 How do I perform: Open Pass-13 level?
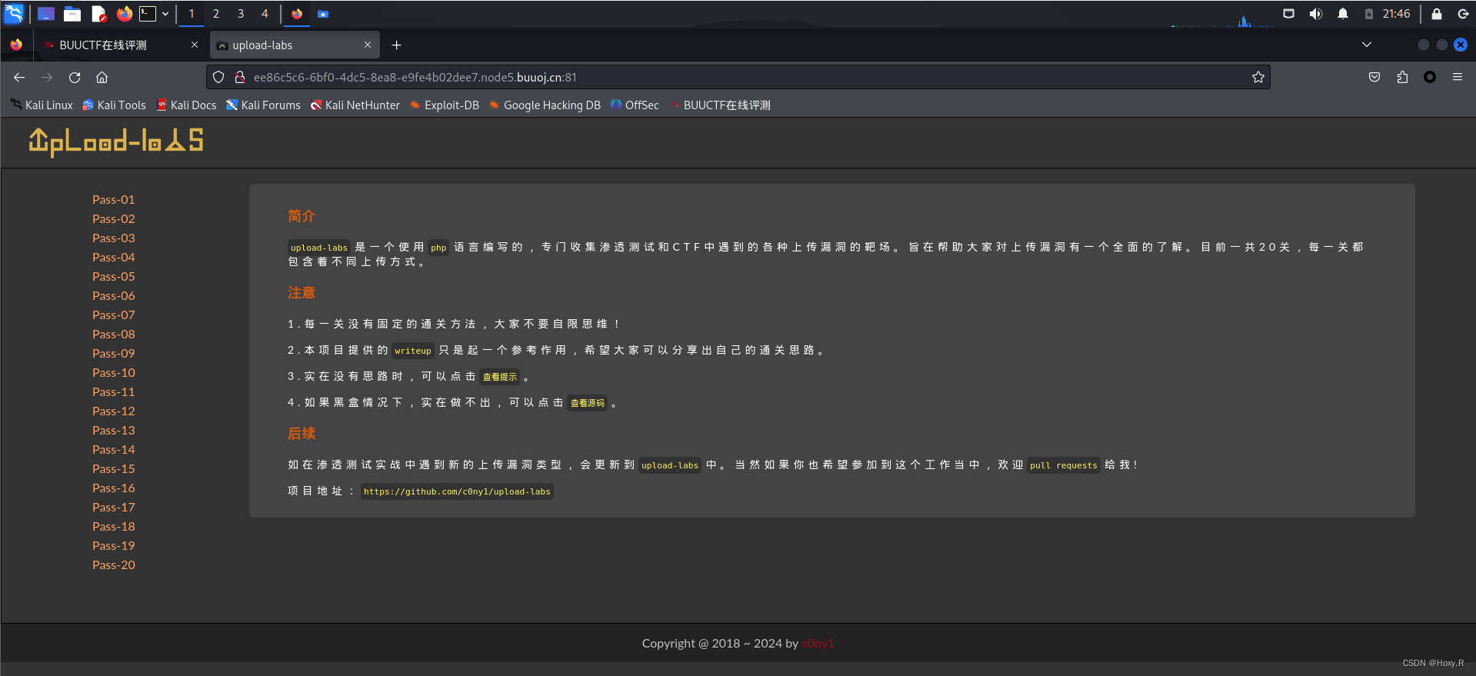[114, 430]
